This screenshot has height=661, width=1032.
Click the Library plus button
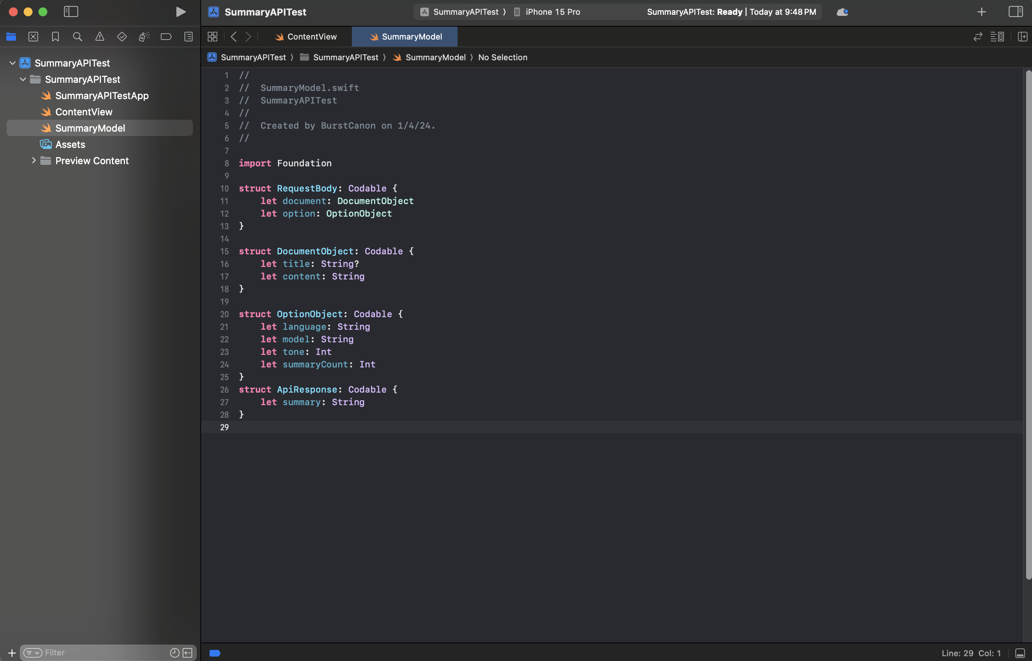pyautogui.click(x=981, y=12)
